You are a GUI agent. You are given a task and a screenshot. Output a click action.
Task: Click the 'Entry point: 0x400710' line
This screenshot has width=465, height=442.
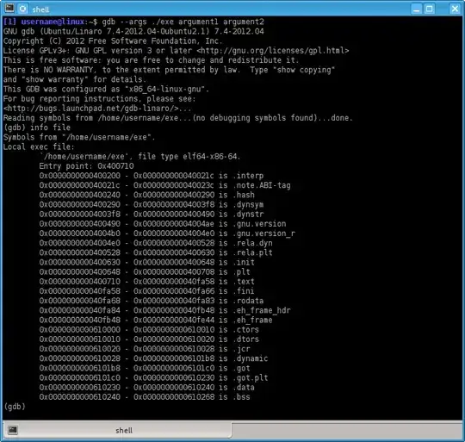[86, 165]
